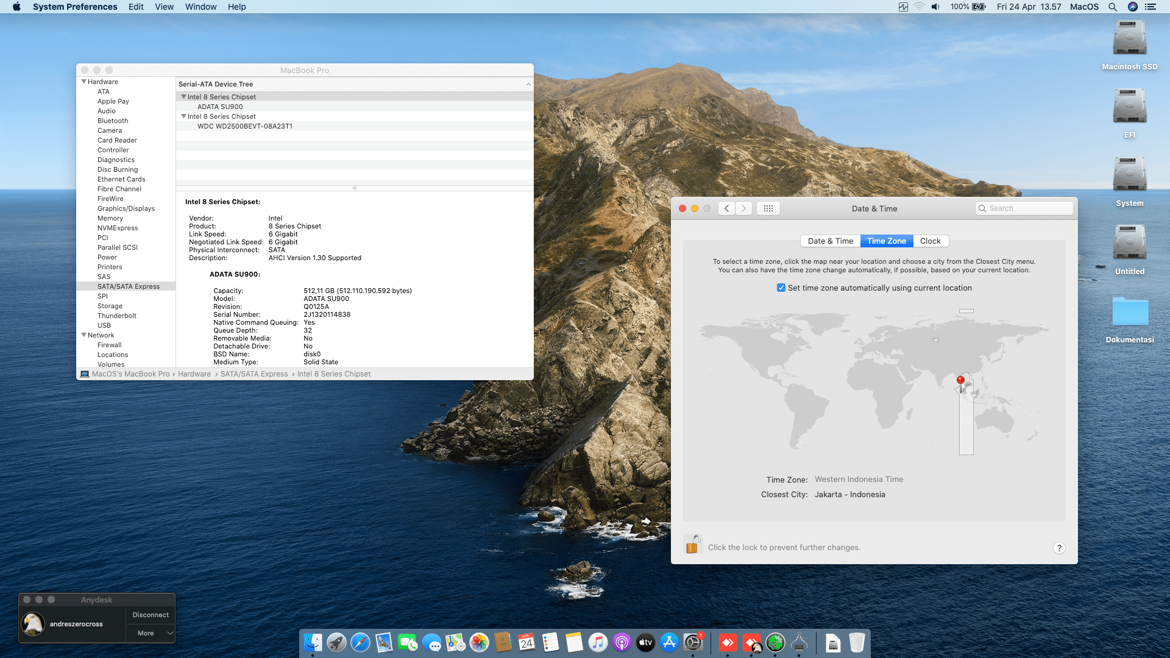Open the Show All preferences grid
The width and height of the screenshot is (1170, 658).
tap(768, 208)
